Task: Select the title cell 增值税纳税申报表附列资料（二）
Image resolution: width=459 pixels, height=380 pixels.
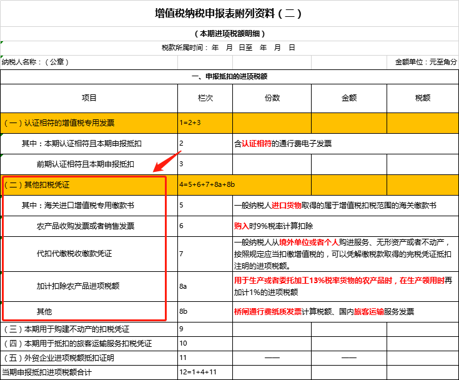Action: pyautogui.click(x=229, y=14)
